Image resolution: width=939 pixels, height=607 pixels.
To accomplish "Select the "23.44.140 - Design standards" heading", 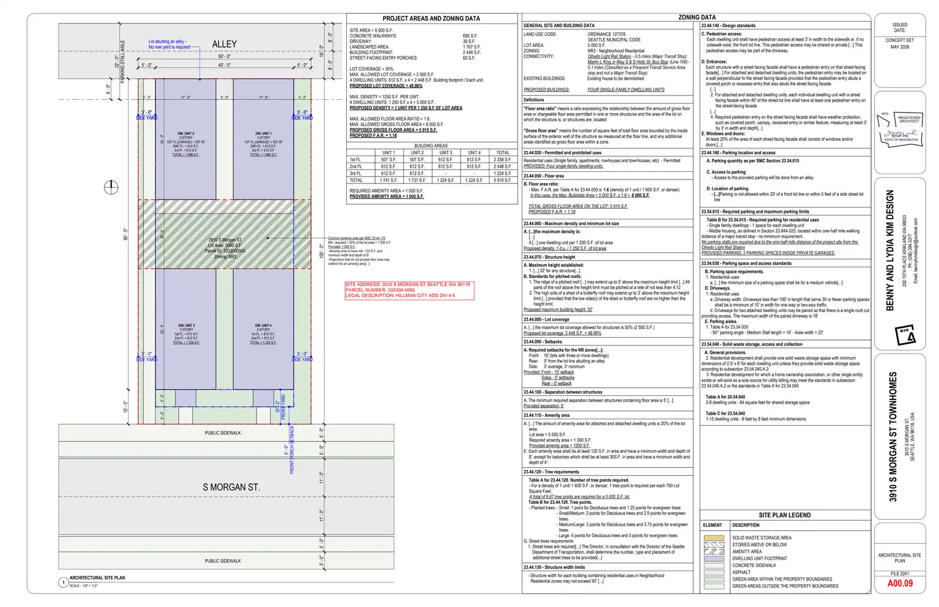I will point(728,26).
